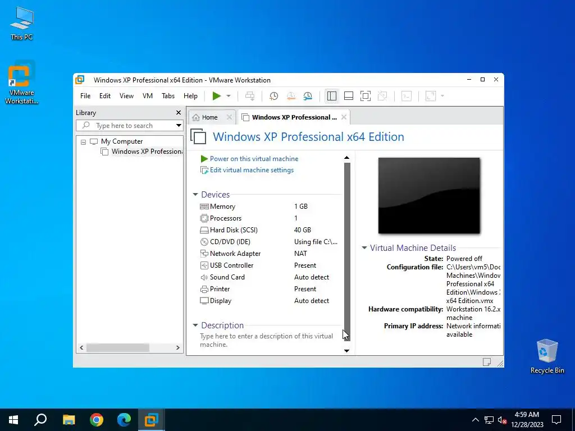The image size is (575, 431).
Task: Open stretch guest dropdown arrow in the toolbar
Action: (x=442, y=96)
